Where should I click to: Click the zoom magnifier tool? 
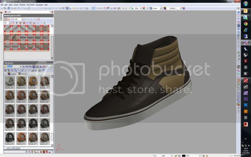pos(12,8)
